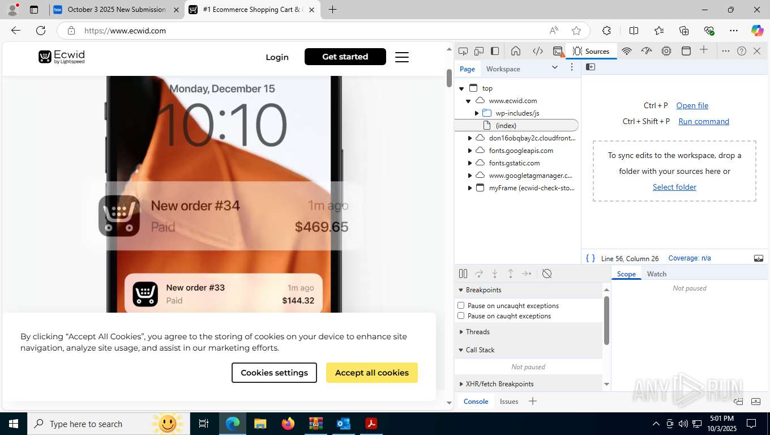
Task: Expand the googletagmanager tree node
Action: coord(469,176)
